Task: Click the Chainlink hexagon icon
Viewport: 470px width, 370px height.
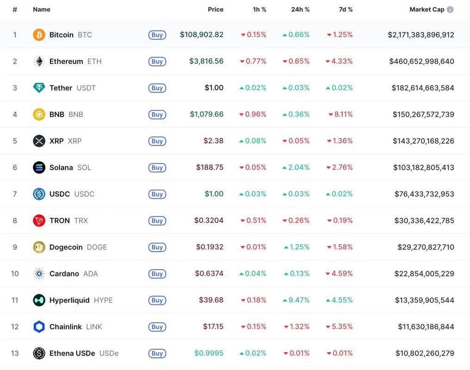Action: pyautogui.click(x=39, y=327)
